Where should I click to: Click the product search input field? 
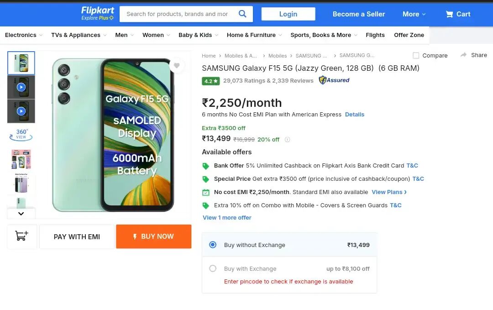(x=177, y=14)
